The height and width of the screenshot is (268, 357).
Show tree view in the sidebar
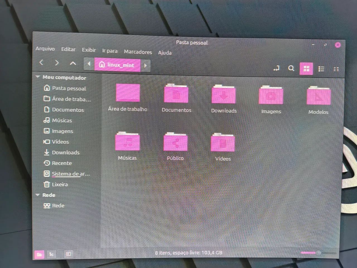(51, 254)
